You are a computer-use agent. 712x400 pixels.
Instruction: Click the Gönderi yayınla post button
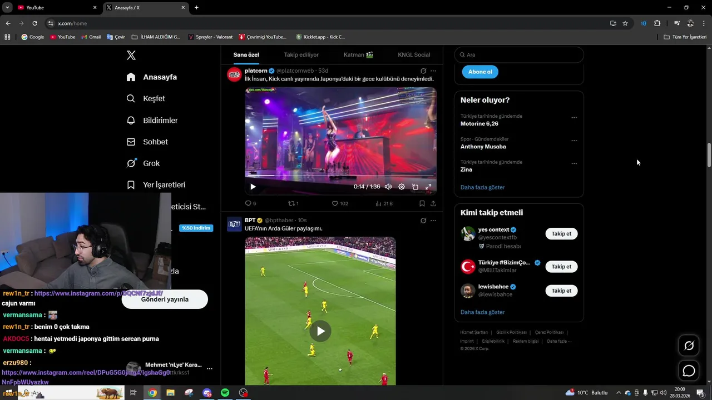(x=165, y=299)
